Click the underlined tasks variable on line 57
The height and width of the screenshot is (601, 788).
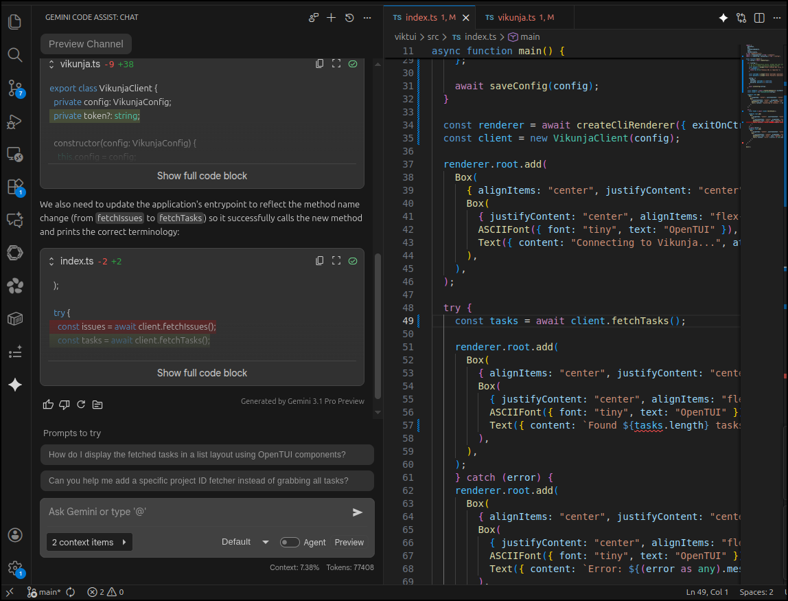coord(648,425)
